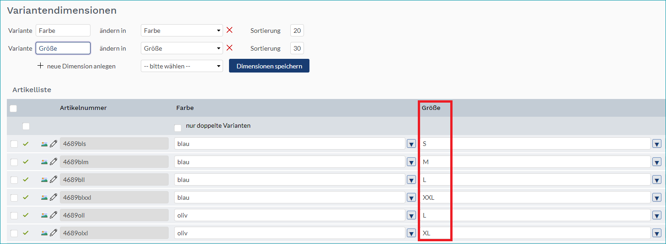This screenshot has width=666, height=244.
Task: Expand Farbe dropdown arrow for 4689oll
Action: (411, 215)
